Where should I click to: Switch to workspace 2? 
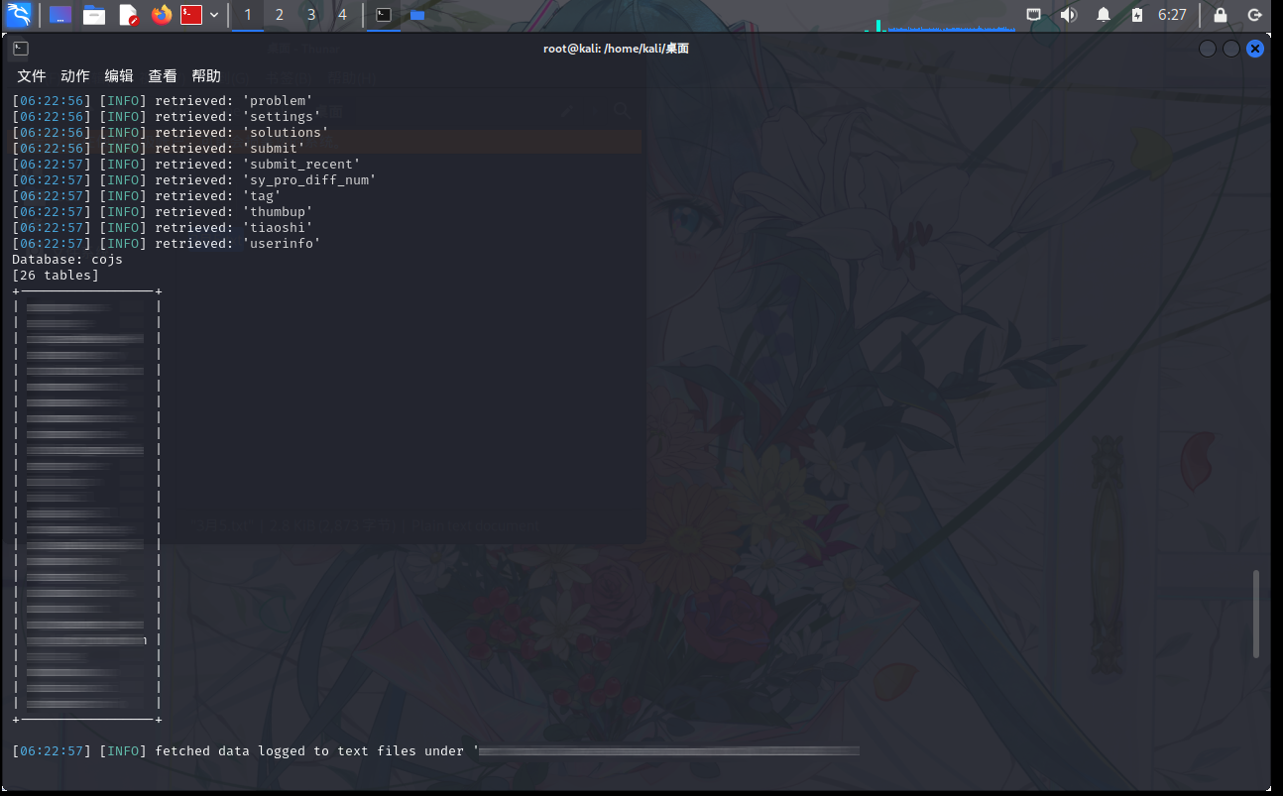pos(280,15)
